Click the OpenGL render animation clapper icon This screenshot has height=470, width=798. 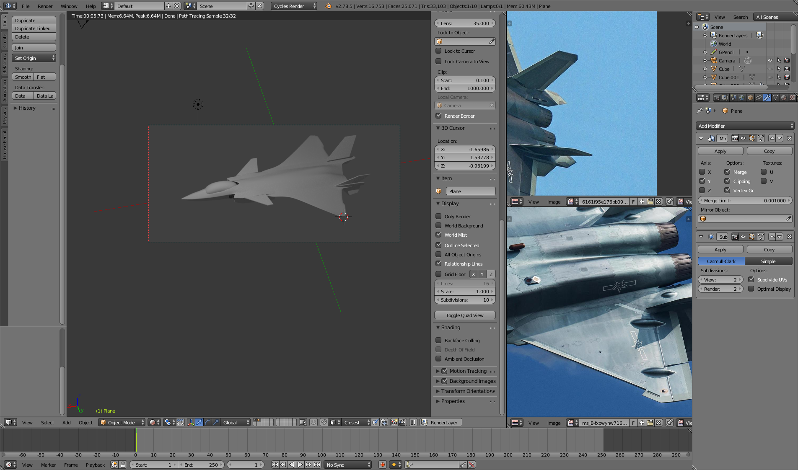coord(402,422)
